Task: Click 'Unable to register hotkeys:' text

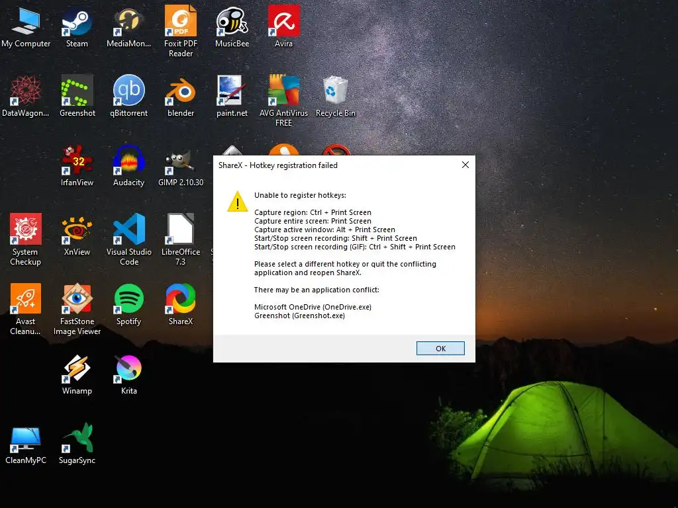Action: coord(300,195)
